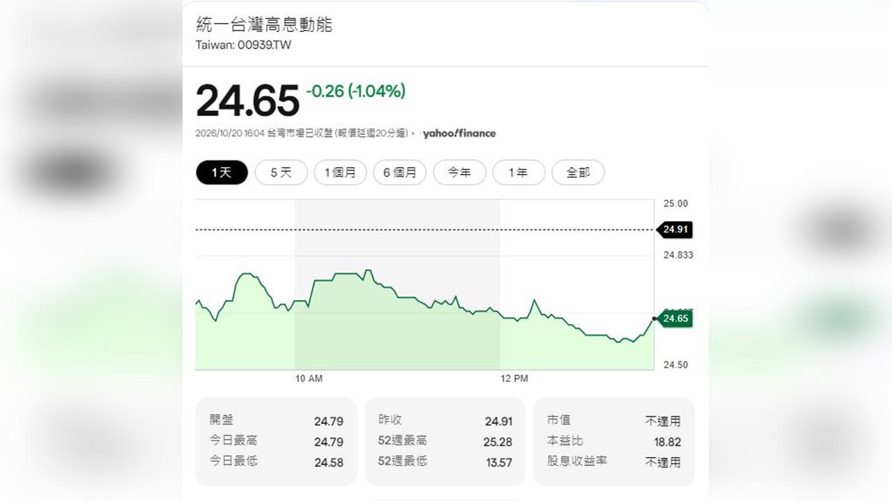Click the 10 AM axis label
The image size is (892, 501).
(309, 379)
